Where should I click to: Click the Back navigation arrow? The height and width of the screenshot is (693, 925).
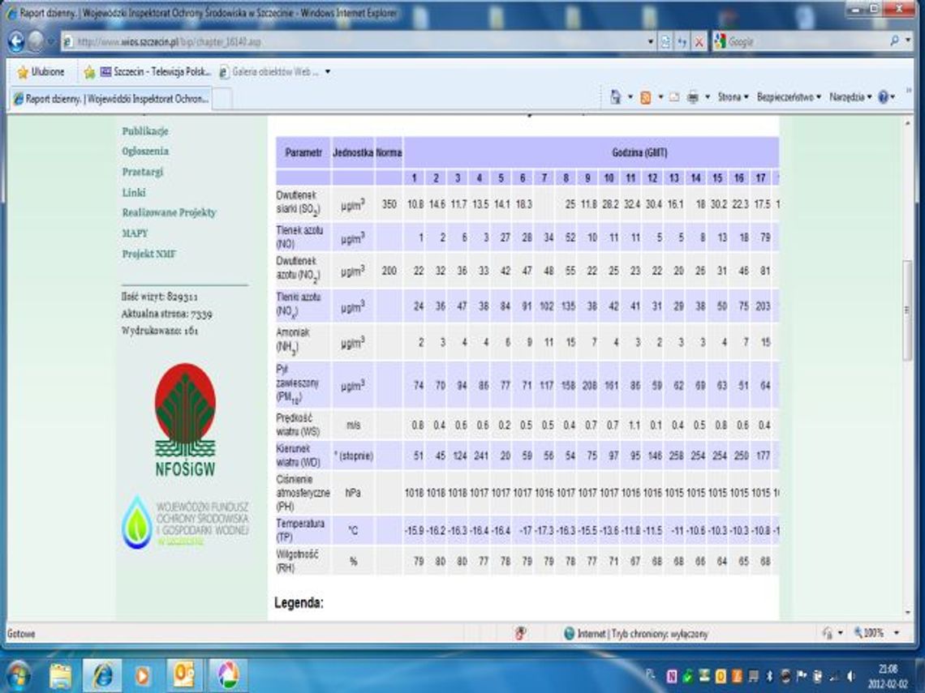[x=16, y=41]
